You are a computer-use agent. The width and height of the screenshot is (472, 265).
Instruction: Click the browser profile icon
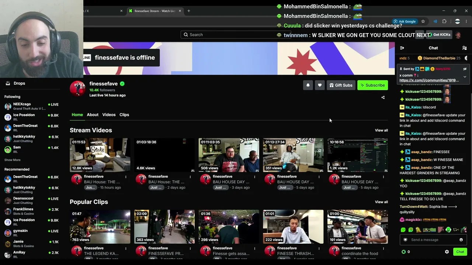click(x=457, y=21)
